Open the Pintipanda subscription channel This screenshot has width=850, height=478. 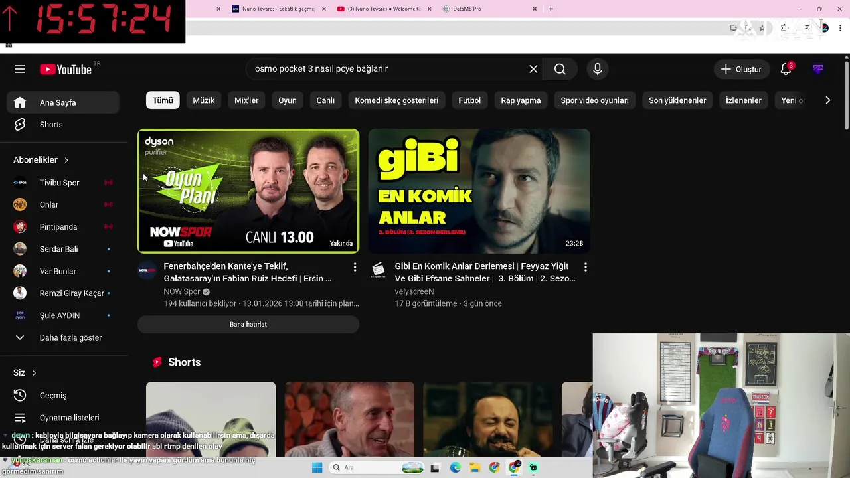point(63,227)
